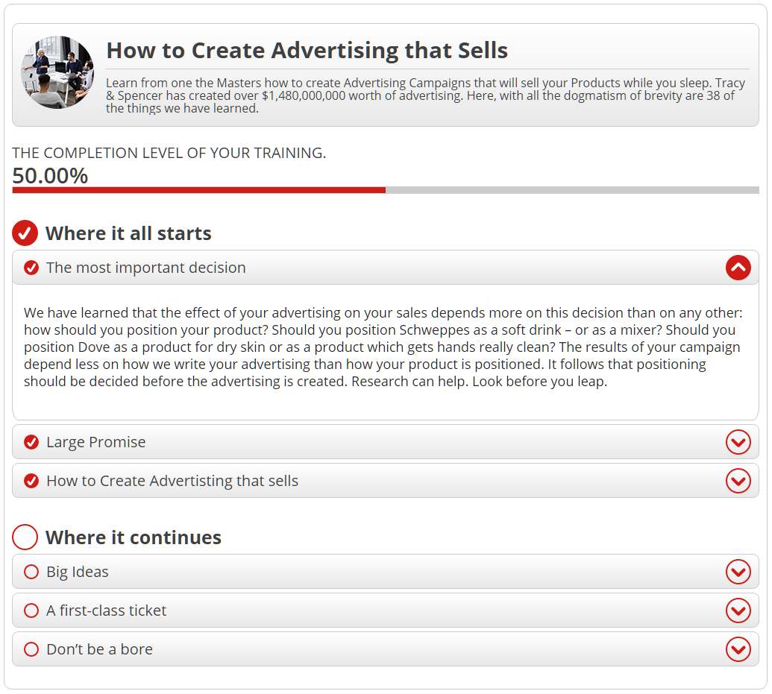Toggle check for How to Create Advertisting that sells
Viewport: 772px width, 694px height.
pos(31,481)
